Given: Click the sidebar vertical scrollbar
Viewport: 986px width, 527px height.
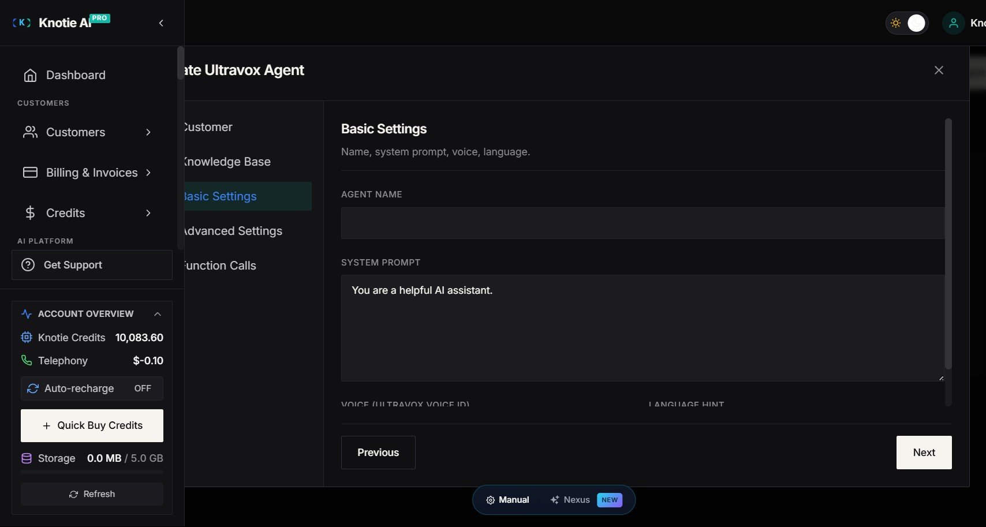Looking at the screenshot, I should (x=180, y=63).
